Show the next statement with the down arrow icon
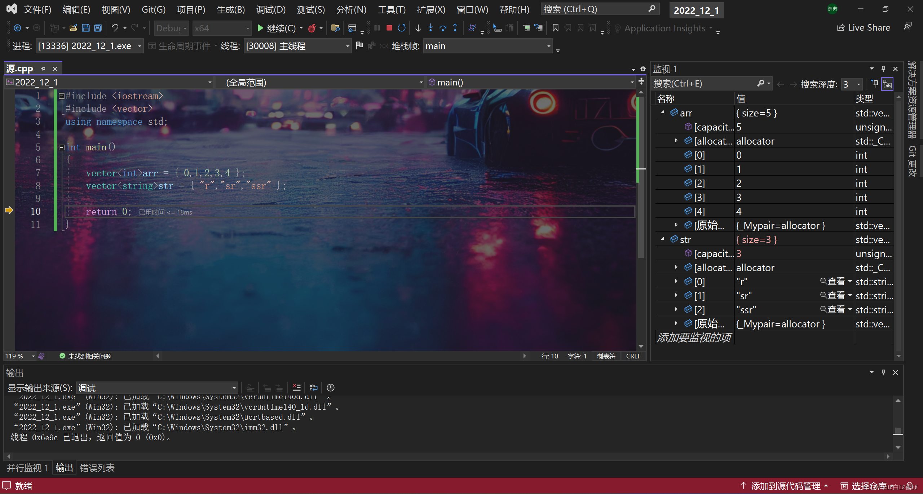Screen dimensions: 923x494 tap(418, 28)
